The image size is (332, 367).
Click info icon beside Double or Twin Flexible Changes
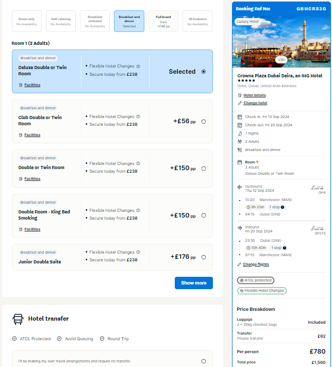tap(138, 163)
